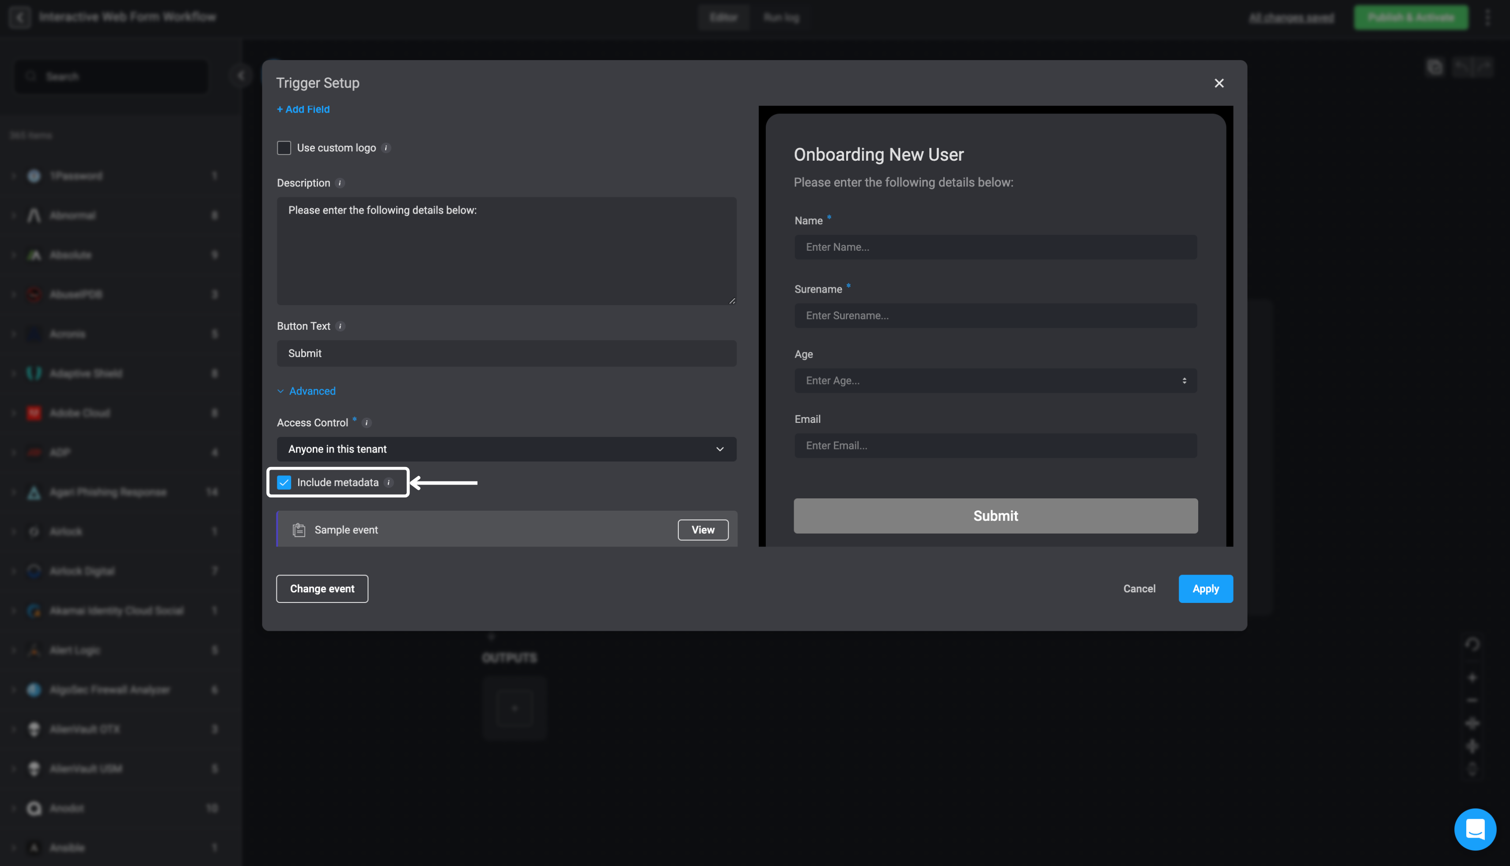Click the Change event button

pos(322,589)
